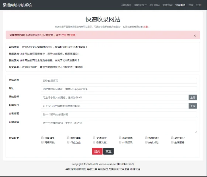Open 快审服务 footer link

click(124, 169)
